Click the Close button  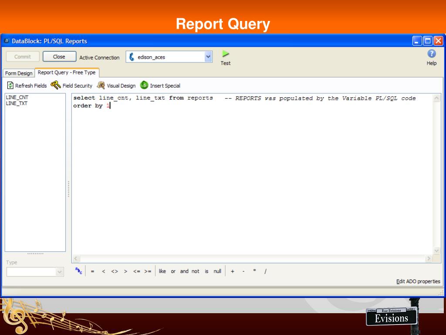pos(59,56)
